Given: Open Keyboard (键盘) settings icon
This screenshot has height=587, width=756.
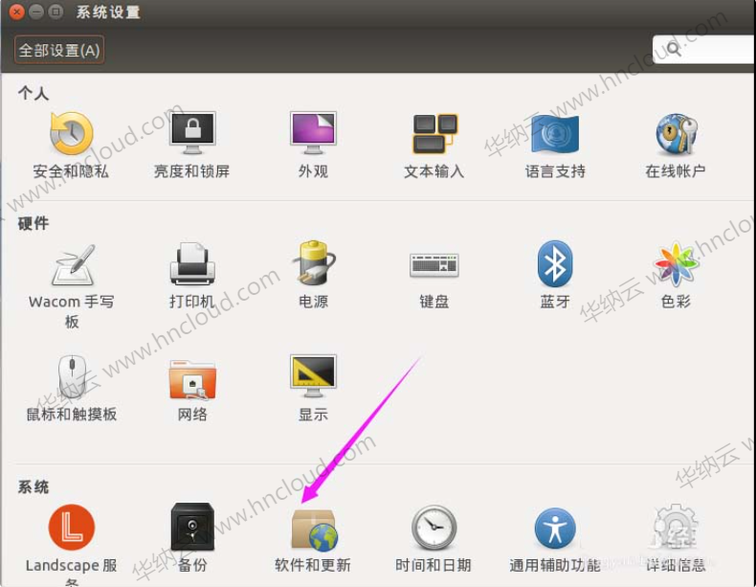Looking at the screenshot, I should tap(434, 265).
